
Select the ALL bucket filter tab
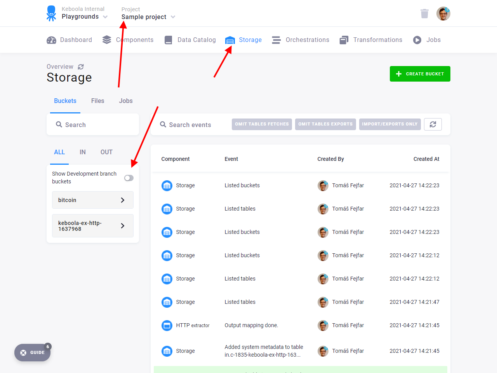[59, 152]
